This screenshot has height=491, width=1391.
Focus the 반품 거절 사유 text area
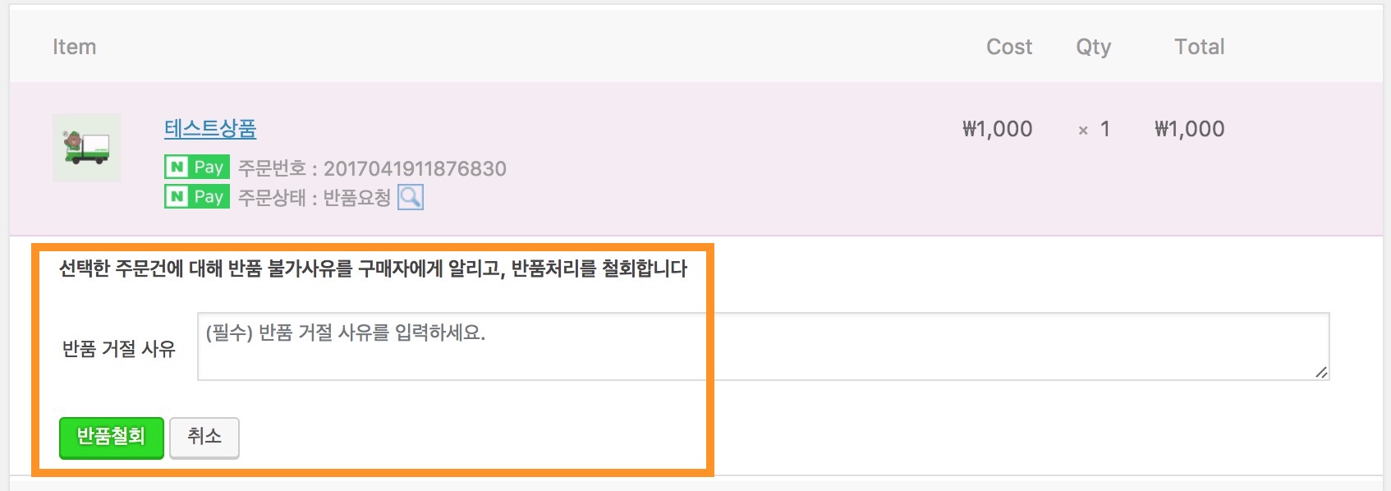(764, 346)
